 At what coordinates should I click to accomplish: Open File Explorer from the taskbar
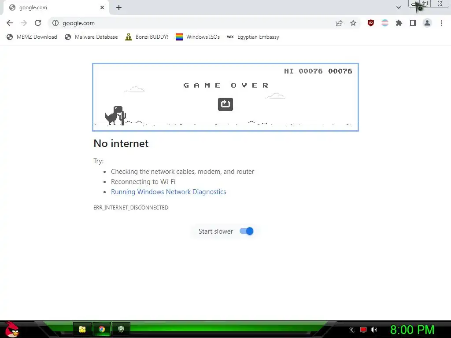pos(82,329)
